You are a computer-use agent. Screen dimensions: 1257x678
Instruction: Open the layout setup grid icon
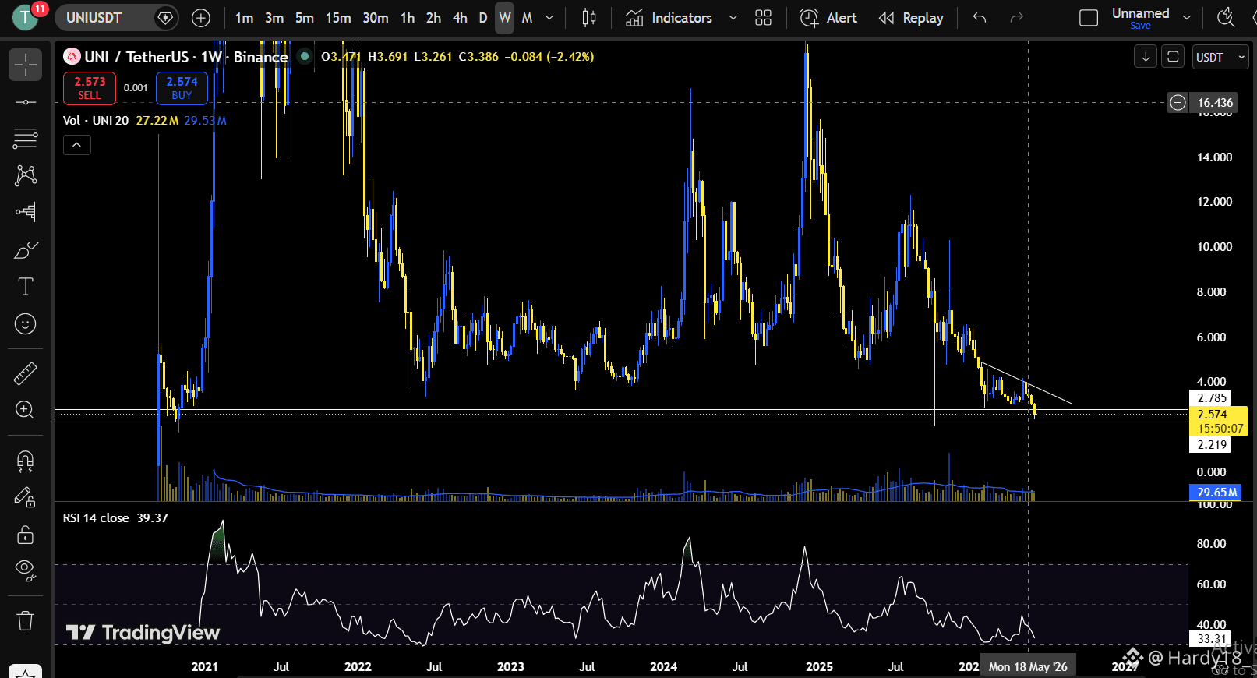click(x=763, y=18)
